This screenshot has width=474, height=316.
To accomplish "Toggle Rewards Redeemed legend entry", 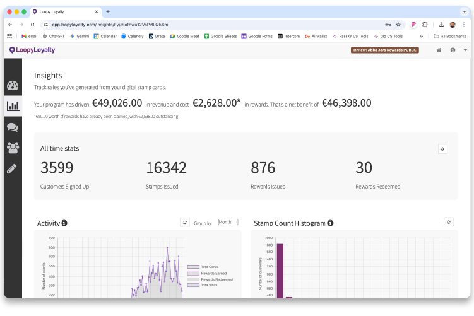I will tap(210, 279).
